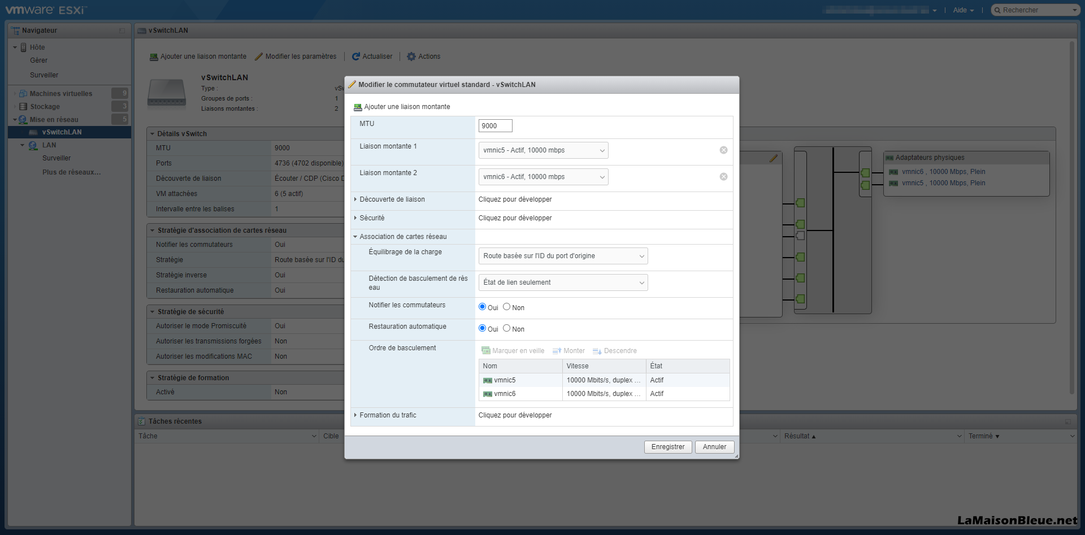The height and width of the screenshot is (535, 1085).
Task: Click the Nom column header in failover table
Action: click(520, 366)
